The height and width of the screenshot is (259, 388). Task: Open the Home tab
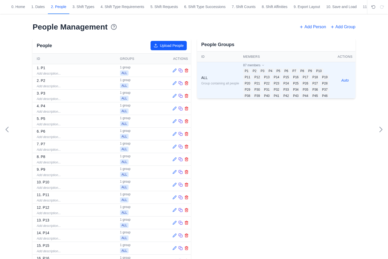pyautogui.click(x=18, y=7)
